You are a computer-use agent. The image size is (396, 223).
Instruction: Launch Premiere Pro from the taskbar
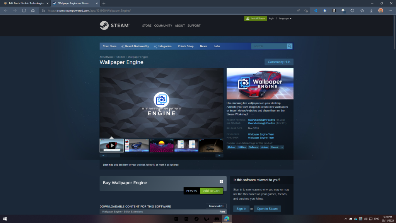tap(176, 219)
